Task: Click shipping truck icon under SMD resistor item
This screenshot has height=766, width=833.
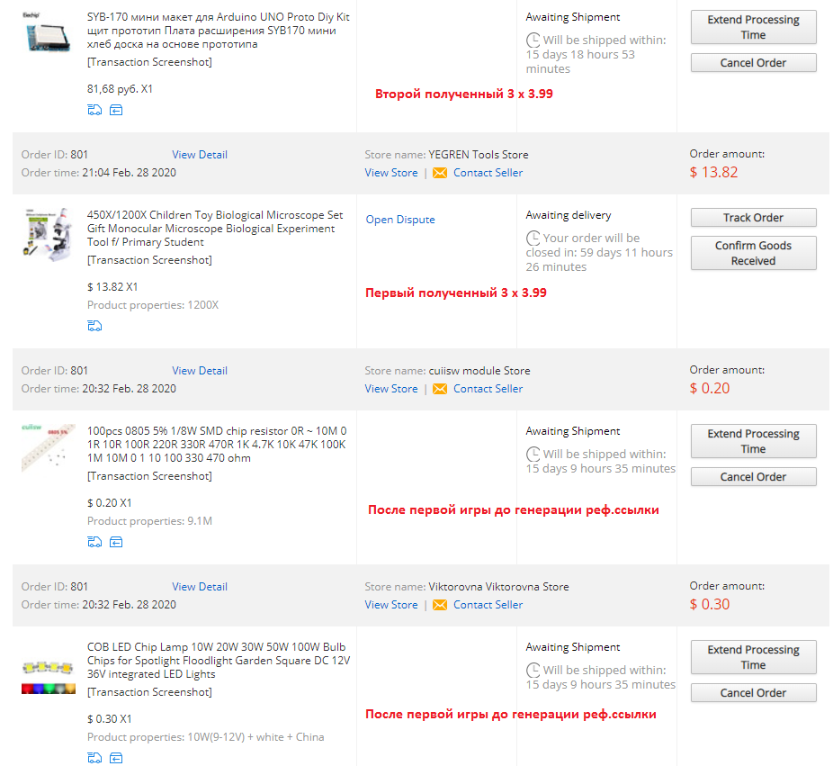Action: 94,542
